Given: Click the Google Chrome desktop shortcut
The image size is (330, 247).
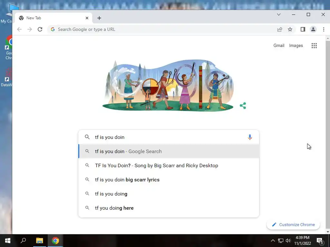Looking at the screenshot, I should click(9, 48).
